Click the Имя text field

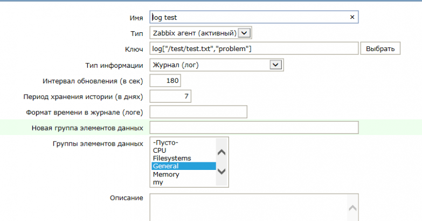coord(248,17)
